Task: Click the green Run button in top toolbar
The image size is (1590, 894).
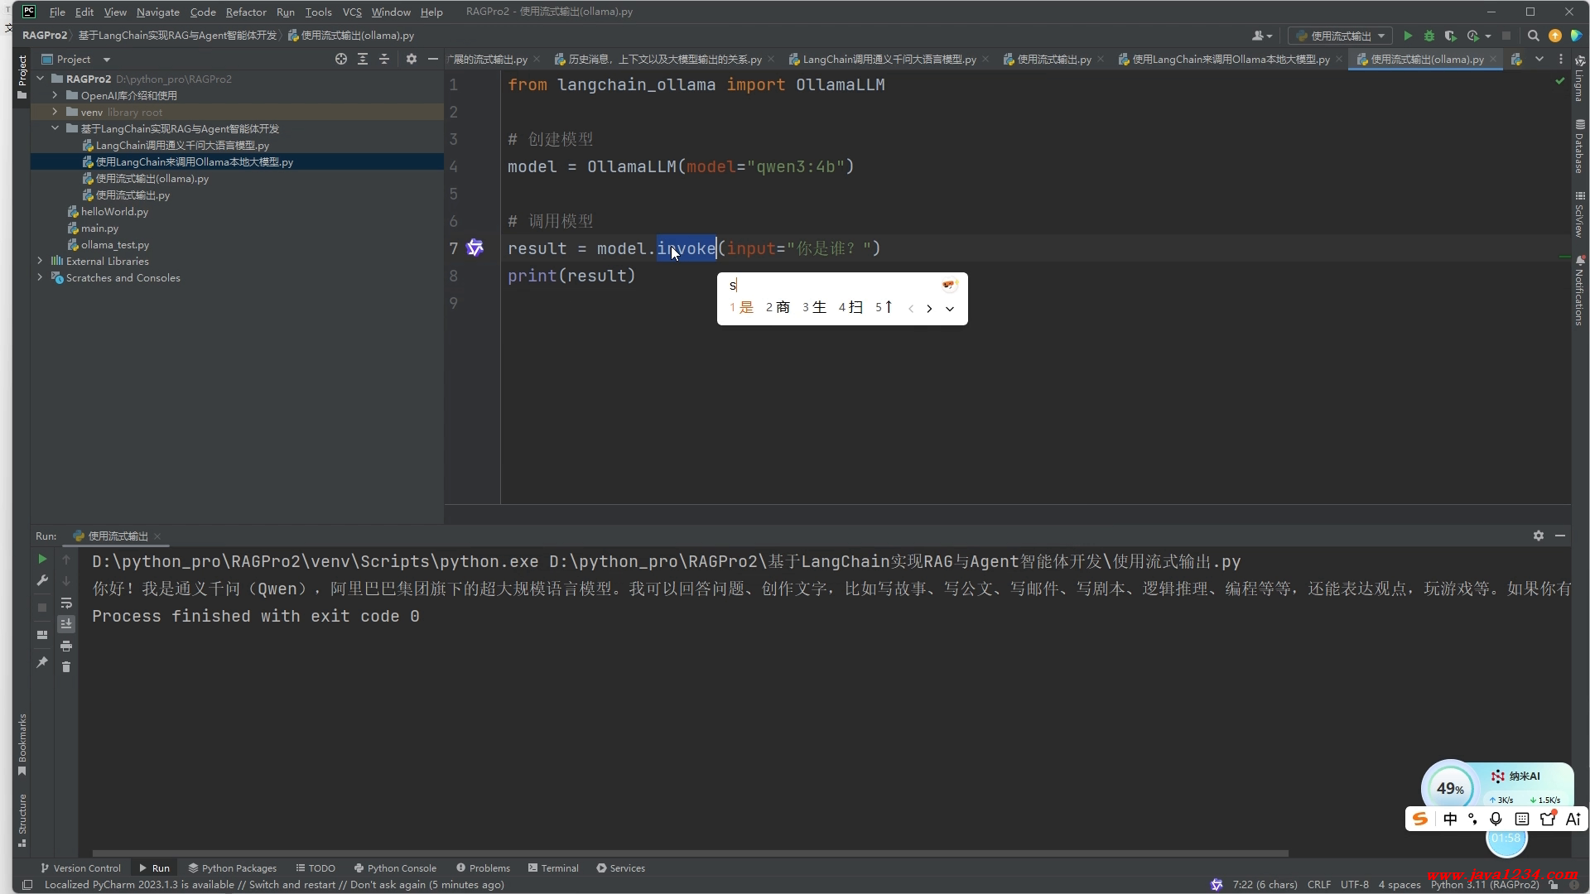Action: tap(1408, 36)
